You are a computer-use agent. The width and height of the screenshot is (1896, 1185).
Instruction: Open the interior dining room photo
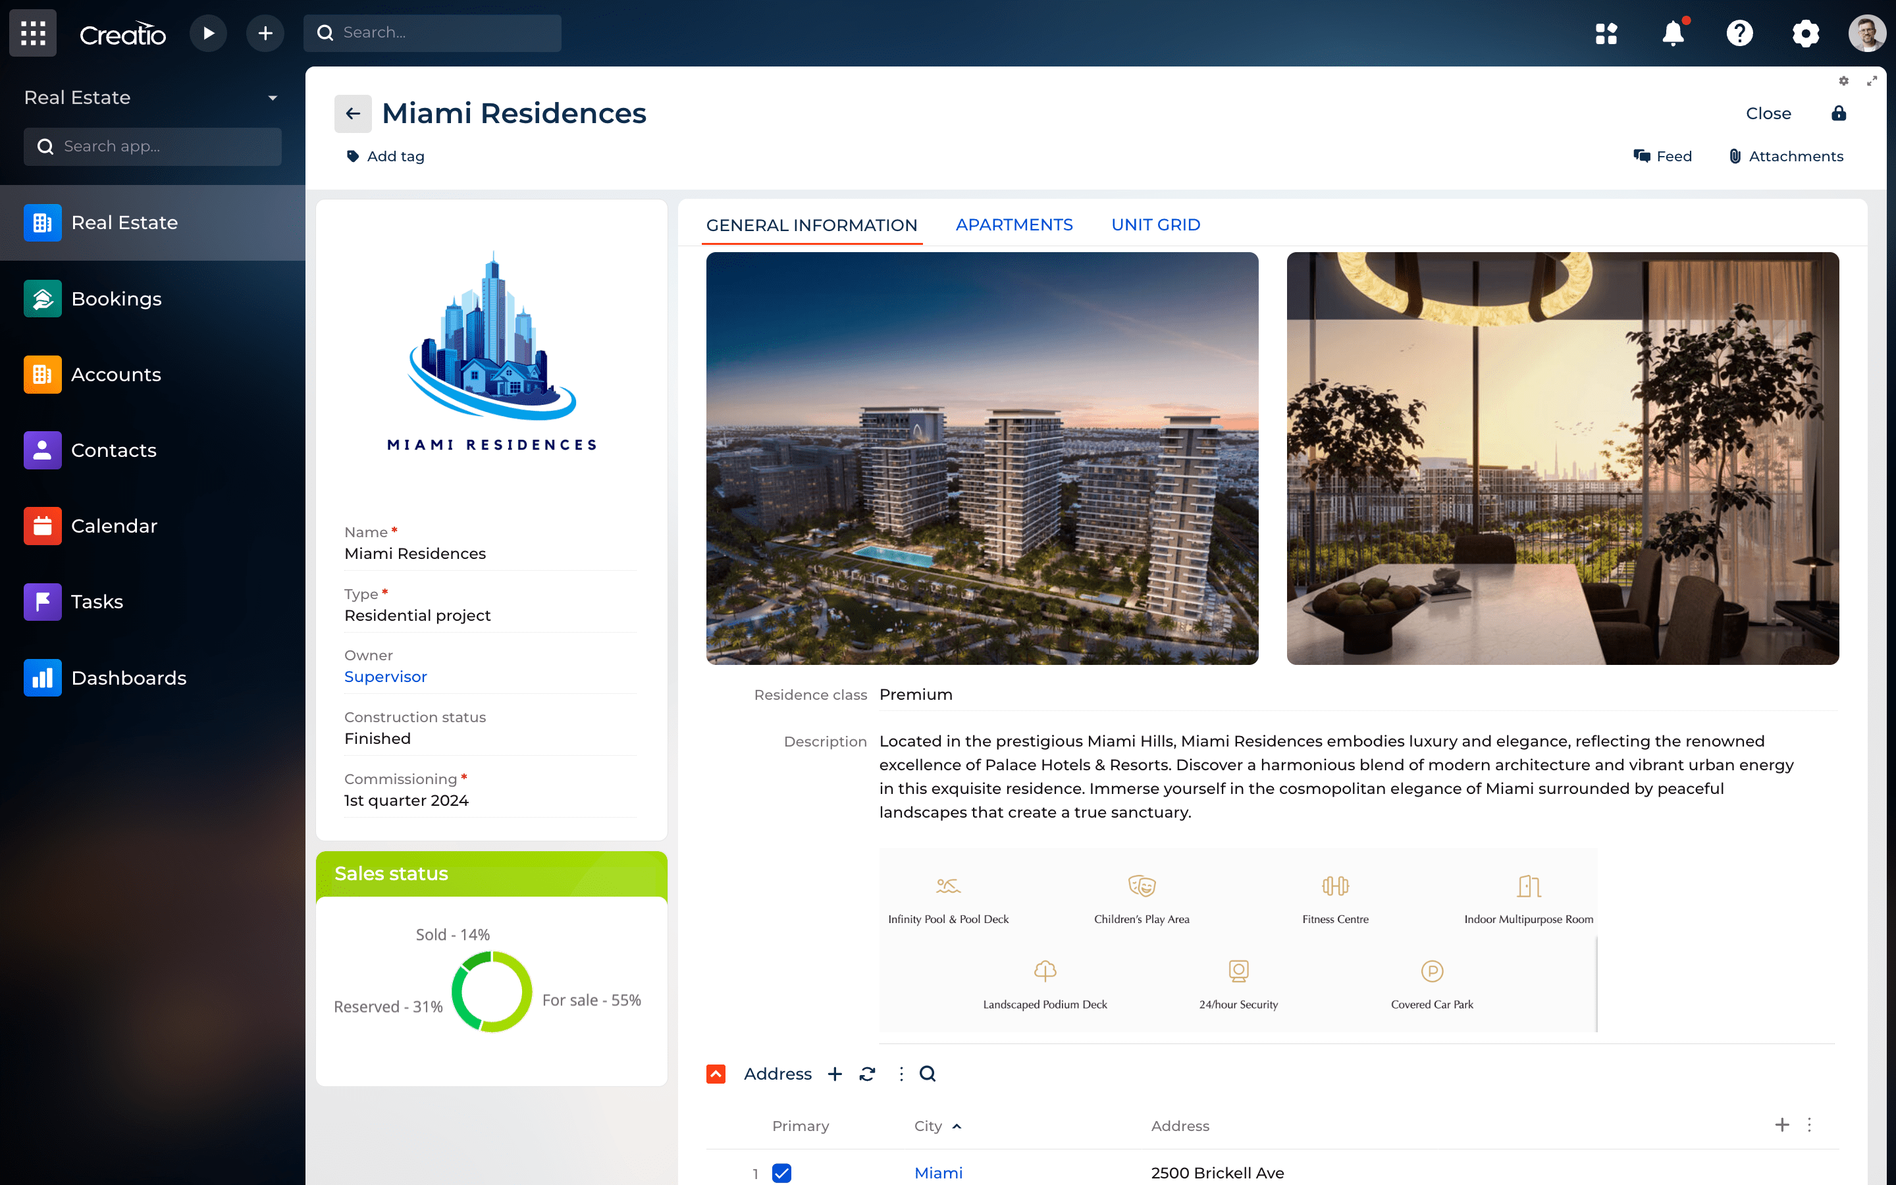coord(1562,458)
